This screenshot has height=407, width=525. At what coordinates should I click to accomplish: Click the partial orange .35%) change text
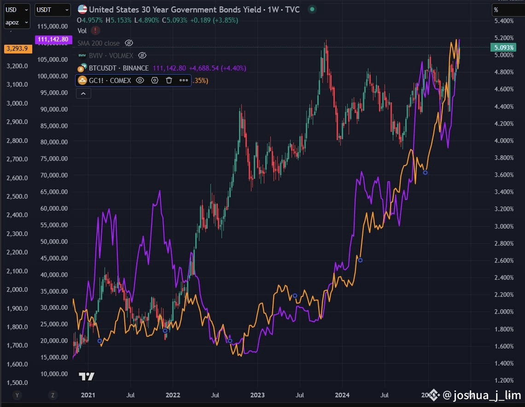click(x=200, y=80)
